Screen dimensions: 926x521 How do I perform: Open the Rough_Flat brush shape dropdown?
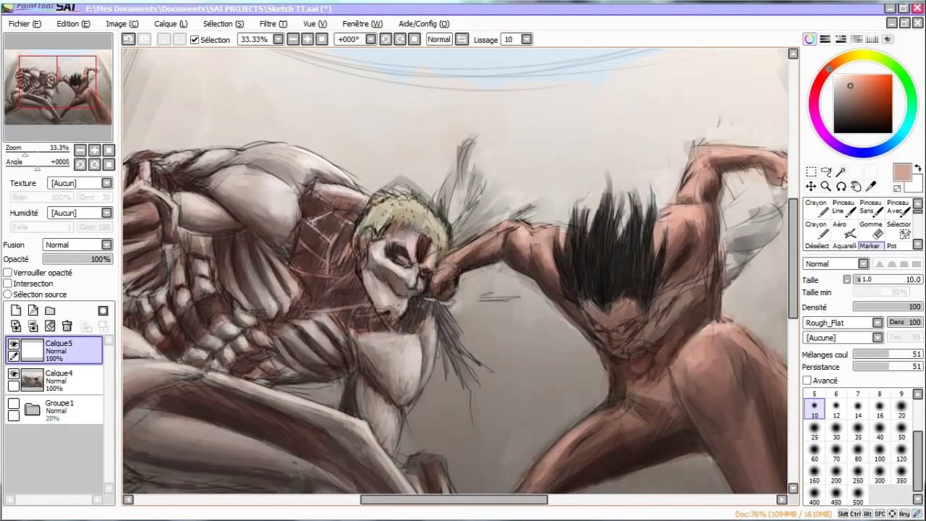[x=843, y=323]
